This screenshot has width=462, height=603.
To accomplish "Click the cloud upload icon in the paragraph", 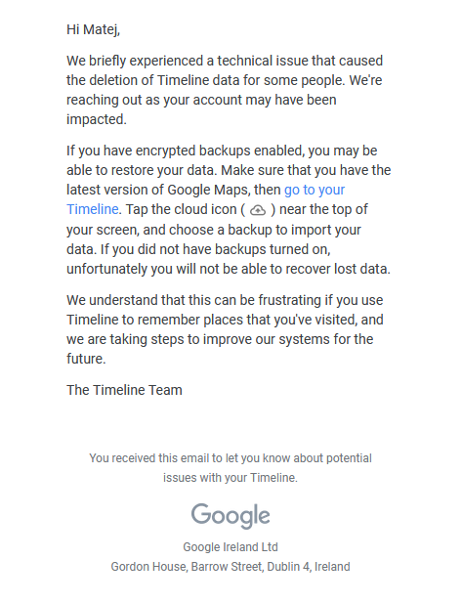I will pos(258,210).
